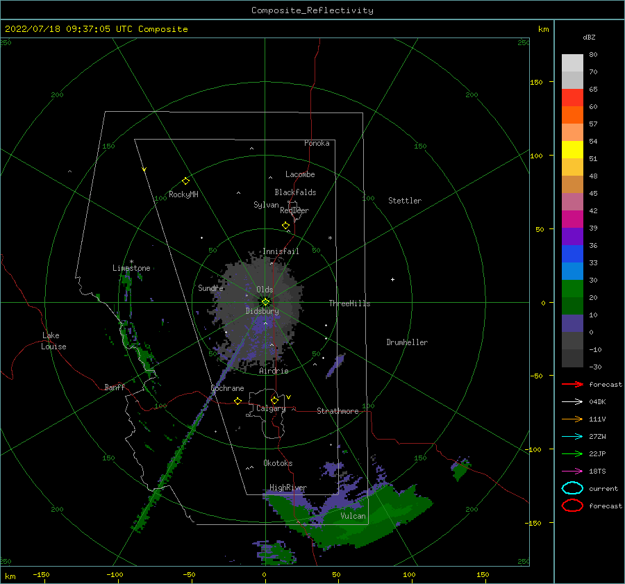
Task: Click the green 30-20 dBZ swatch
Action: click(x=572, y=288)
